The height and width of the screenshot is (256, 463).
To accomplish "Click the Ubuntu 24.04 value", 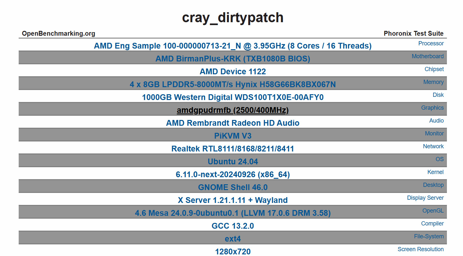I will click(233, 162).
